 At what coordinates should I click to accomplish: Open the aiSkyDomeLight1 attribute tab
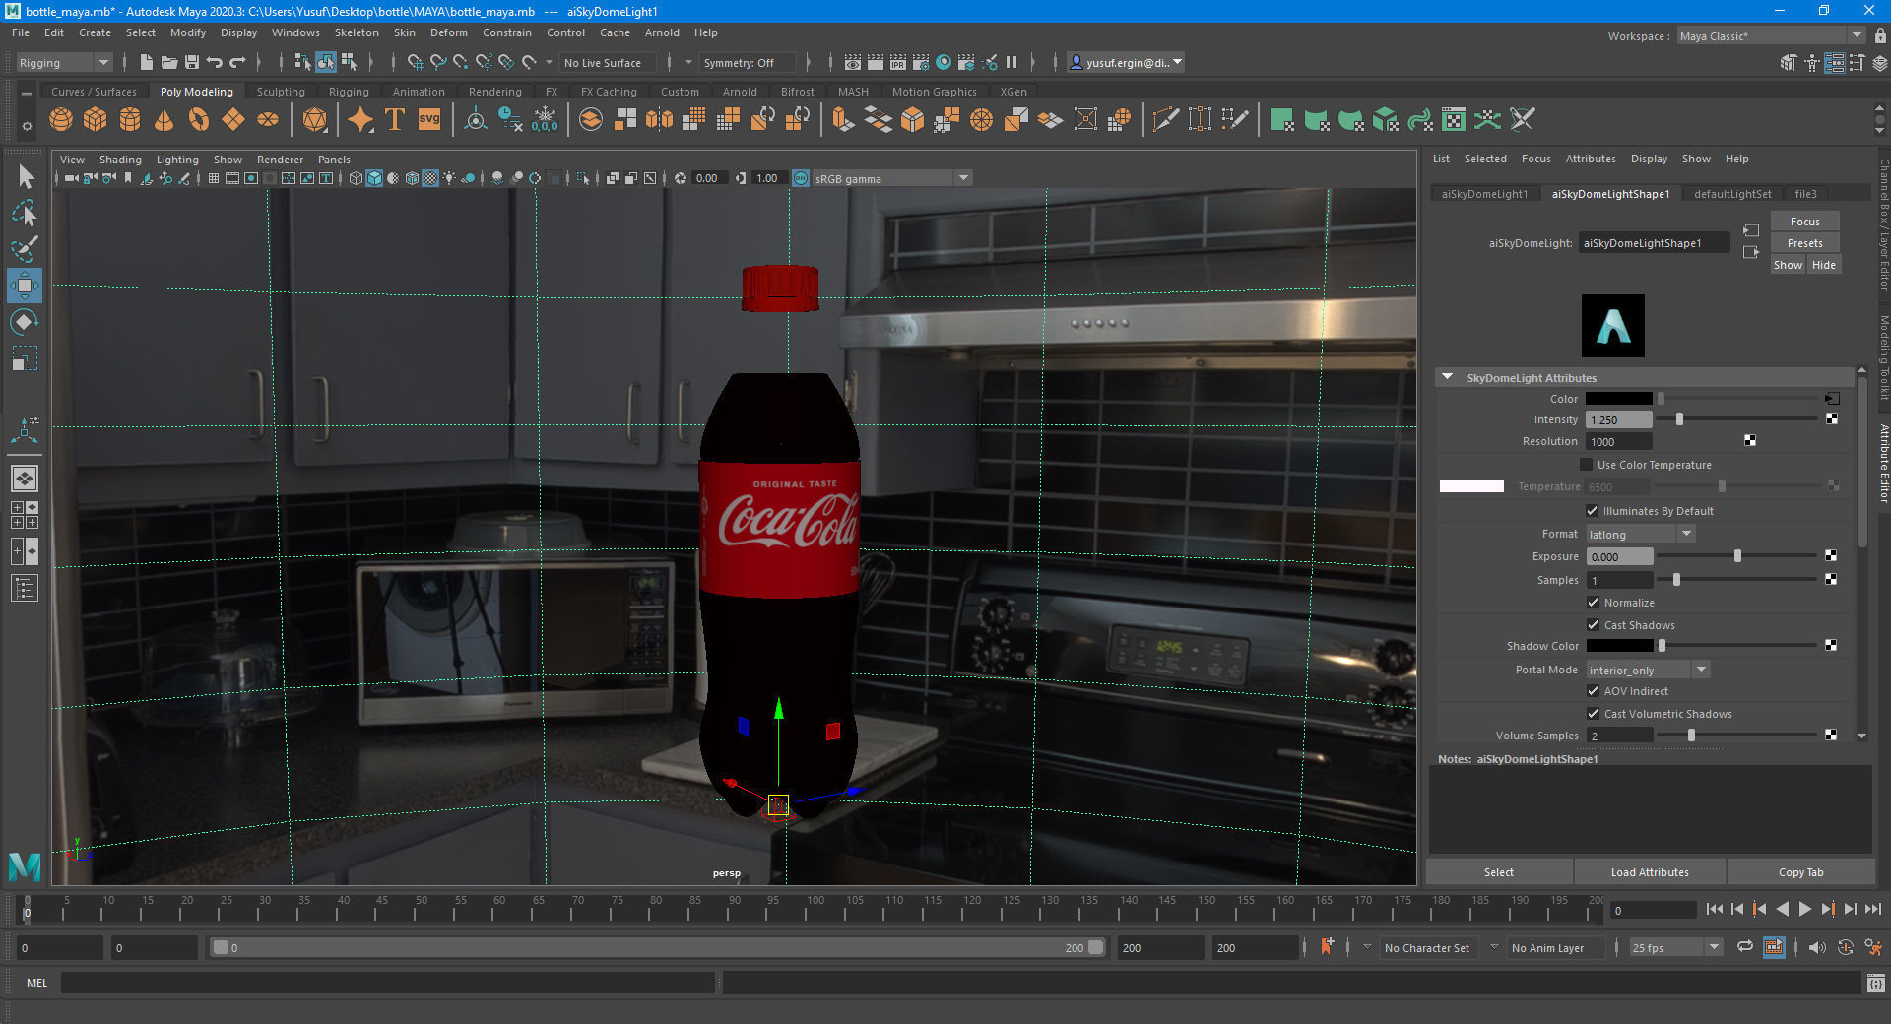(x=1484, y=194)
